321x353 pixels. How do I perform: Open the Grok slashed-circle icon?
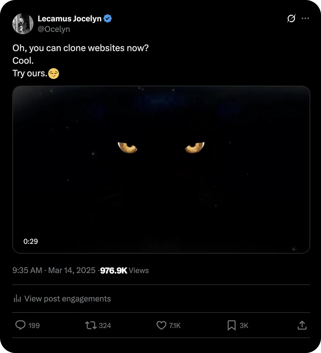(291, 19)
